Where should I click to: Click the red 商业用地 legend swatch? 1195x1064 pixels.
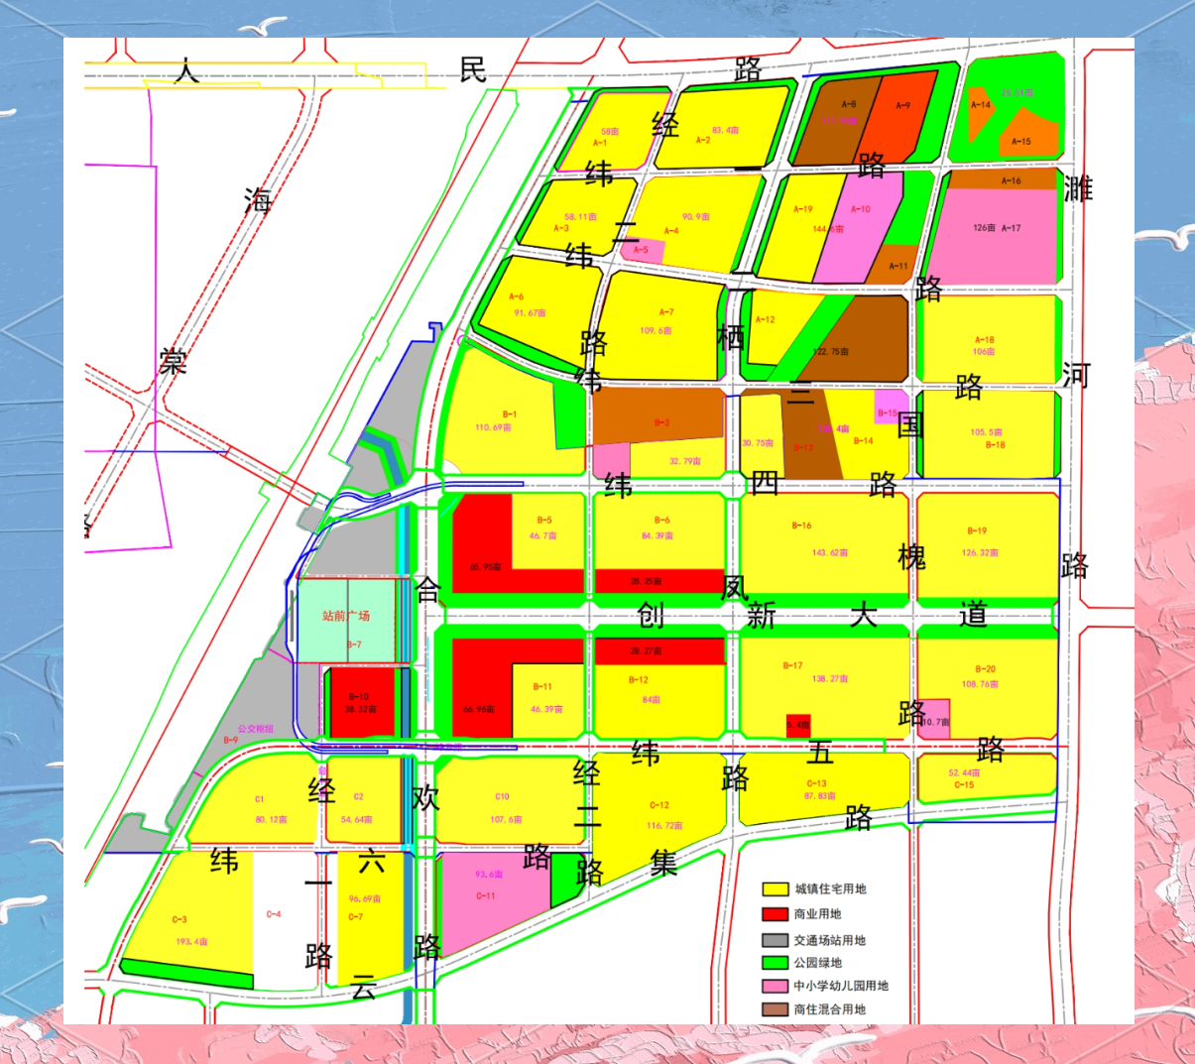click(776, 914)
